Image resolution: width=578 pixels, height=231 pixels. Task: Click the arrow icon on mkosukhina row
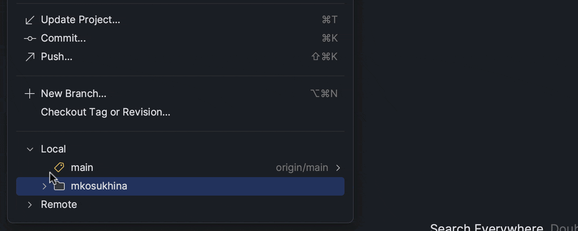[44, 186]
